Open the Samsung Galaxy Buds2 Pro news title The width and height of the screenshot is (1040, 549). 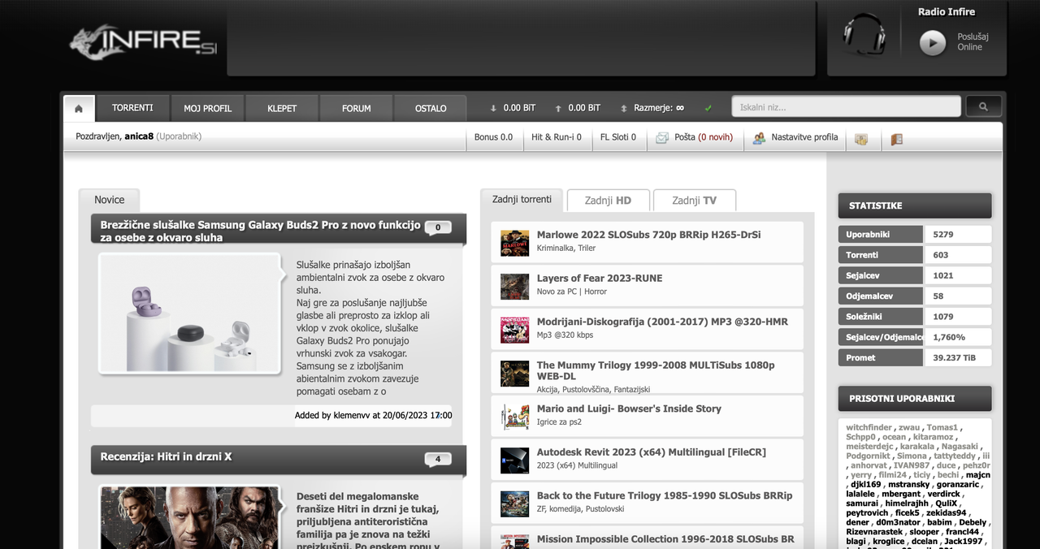[261, 231]
